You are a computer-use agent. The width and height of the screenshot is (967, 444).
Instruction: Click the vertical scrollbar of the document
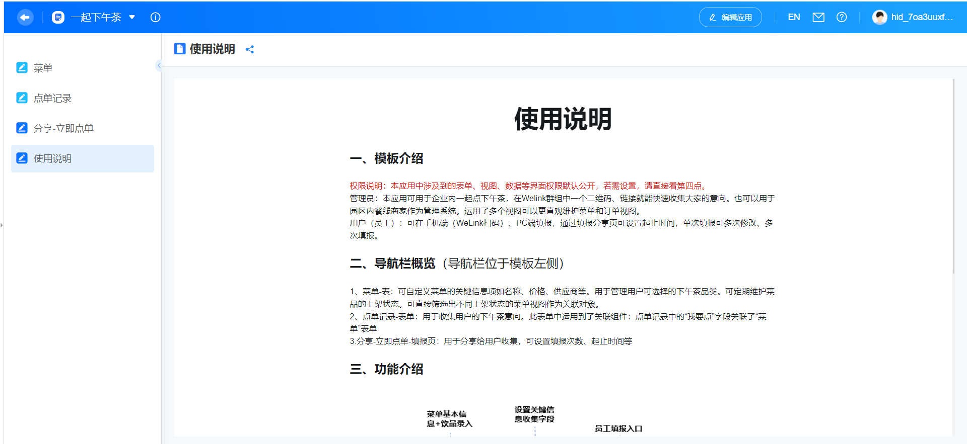(953, 176)
